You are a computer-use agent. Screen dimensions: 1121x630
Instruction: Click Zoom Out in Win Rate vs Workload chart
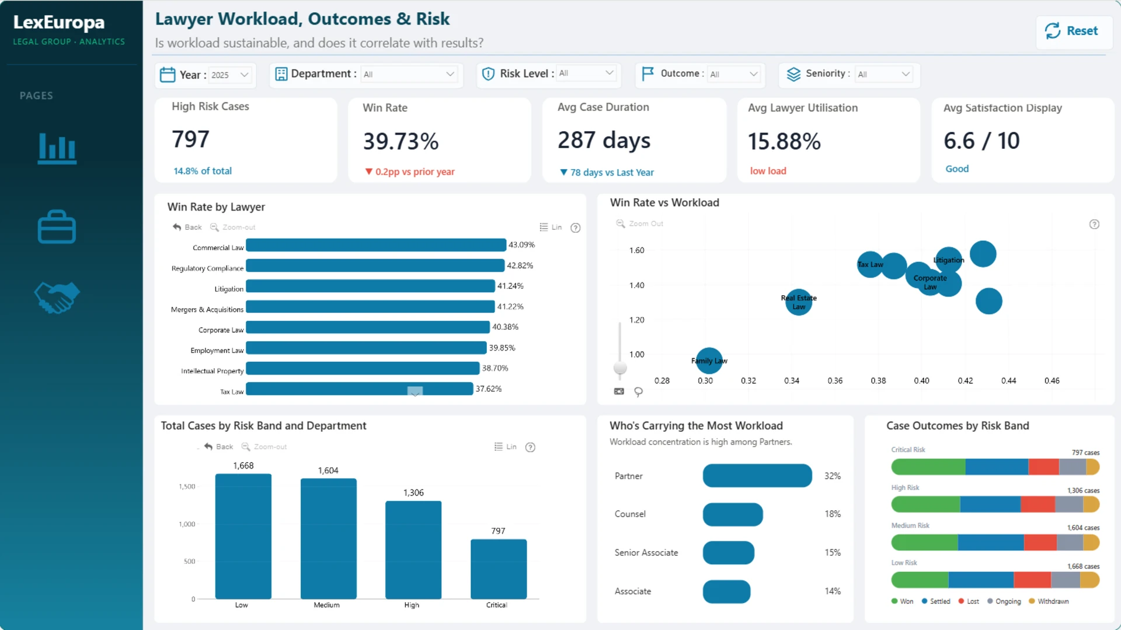[640, 224]
